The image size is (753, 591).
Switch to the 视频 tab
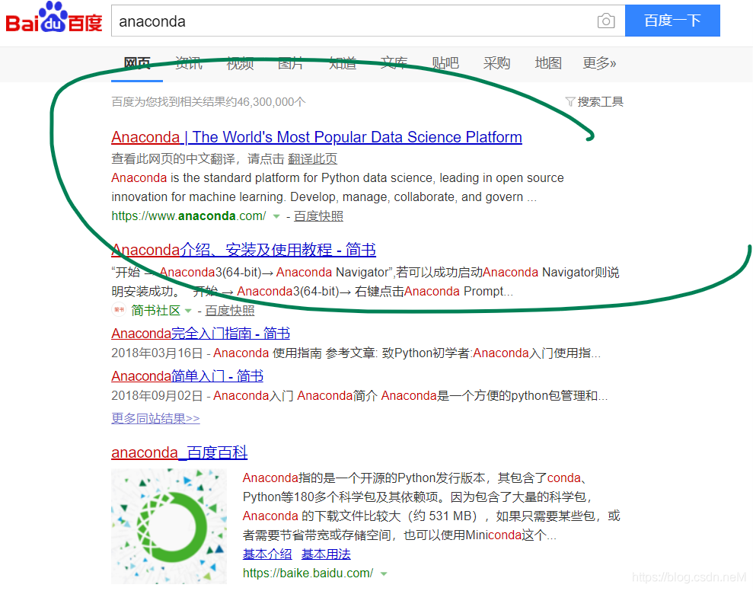[240, 63]
